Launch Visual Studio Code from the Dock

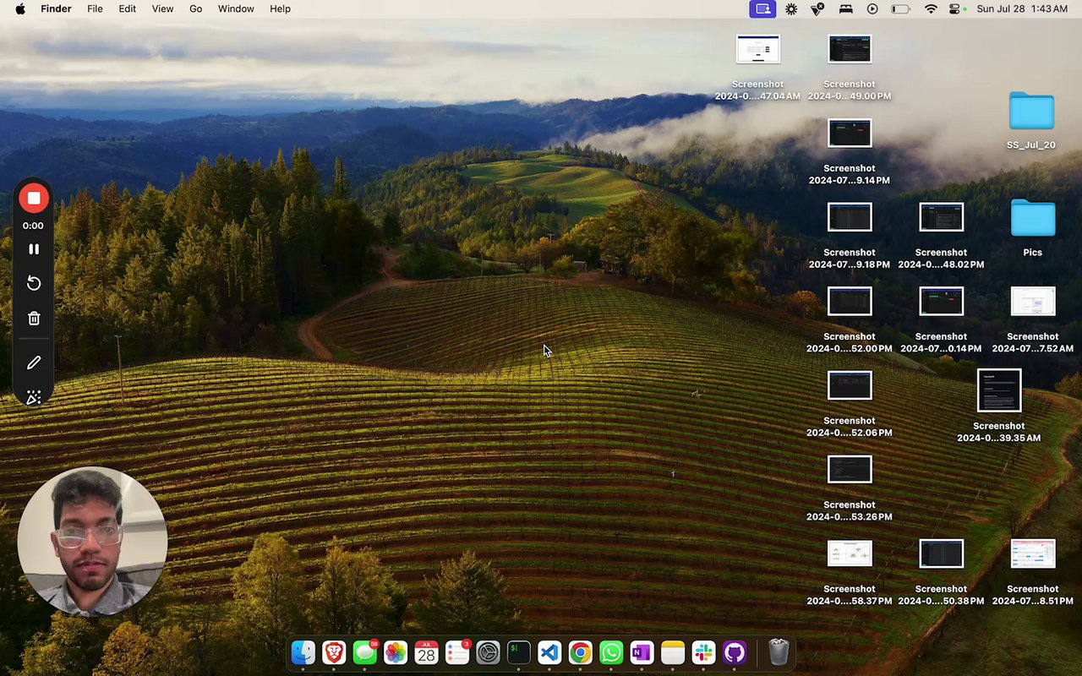pos(549,652)
